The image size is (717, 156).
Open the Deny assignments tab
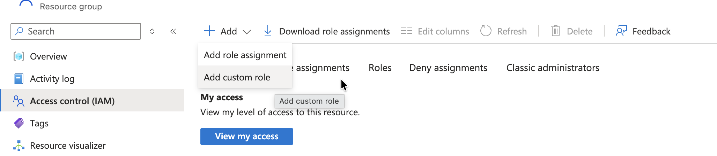click(448, 68)
